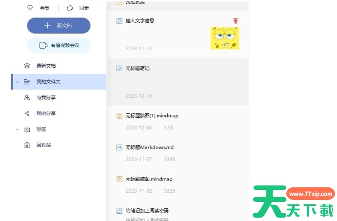
Task: Click the 最新文档 stack icon
Action: [x=27, y=66]
